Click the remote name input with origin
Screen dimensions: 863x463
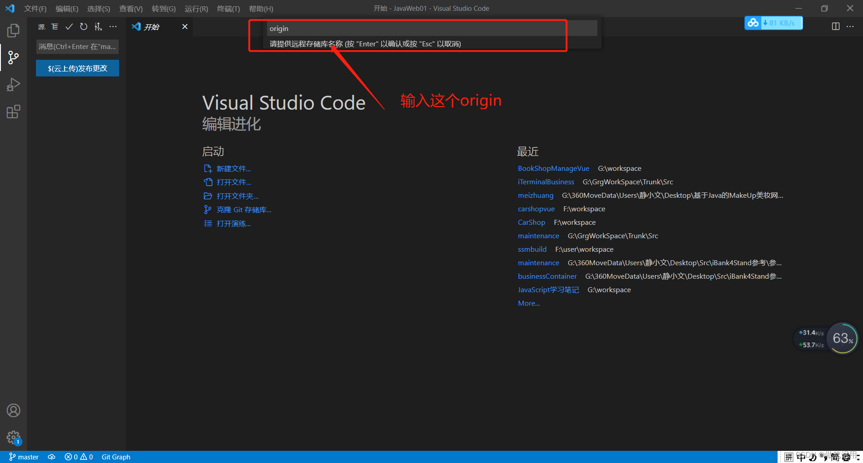coord(431,28)
